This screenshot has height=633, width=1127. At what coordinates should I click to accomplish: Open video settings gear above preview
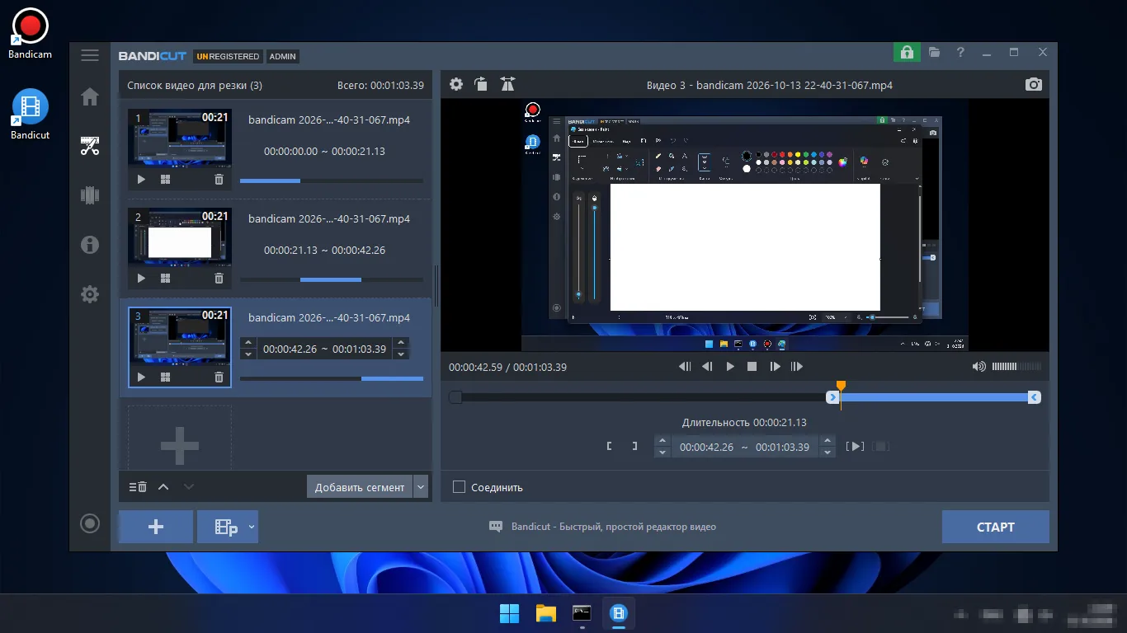pyautogui.click(x=456, y=84)
